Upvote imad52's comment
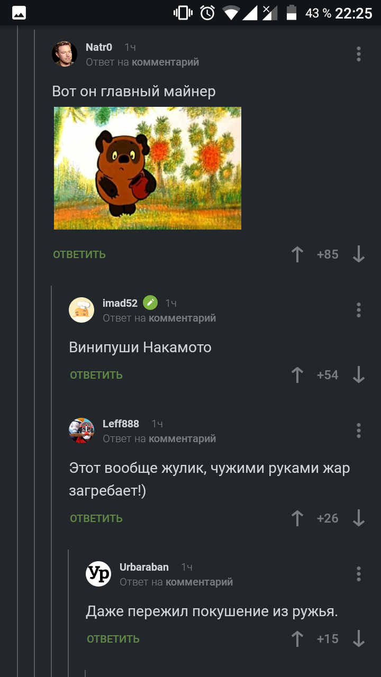This screenshot has width=381, height=677. [297, 375]
